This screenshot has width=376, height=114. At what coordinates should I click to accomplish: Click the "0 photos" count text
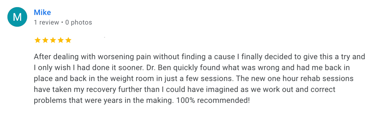[78, 22]
